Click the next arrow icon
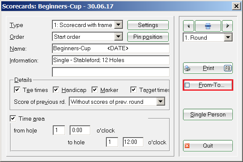 point(227,26)
